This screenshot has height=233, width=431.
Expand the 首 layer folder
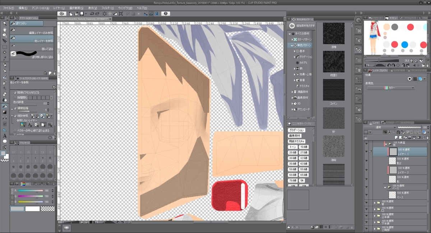click(x=374, y=203)
